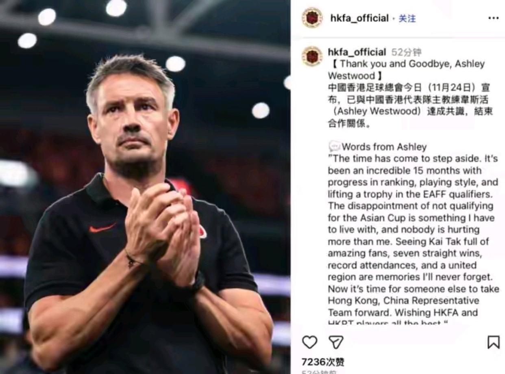Like the post with the heart icon
Screen dimensions: 505x374
[309, 342]
